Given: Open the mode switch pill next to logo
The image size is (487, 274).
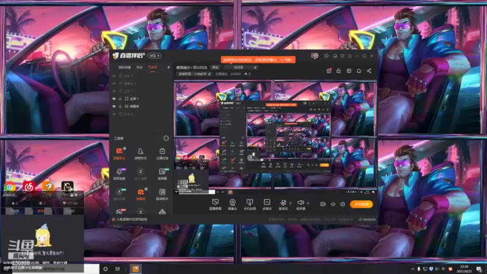Looking at the screenshot, I should pyautogui.click(x=155, y=56).
